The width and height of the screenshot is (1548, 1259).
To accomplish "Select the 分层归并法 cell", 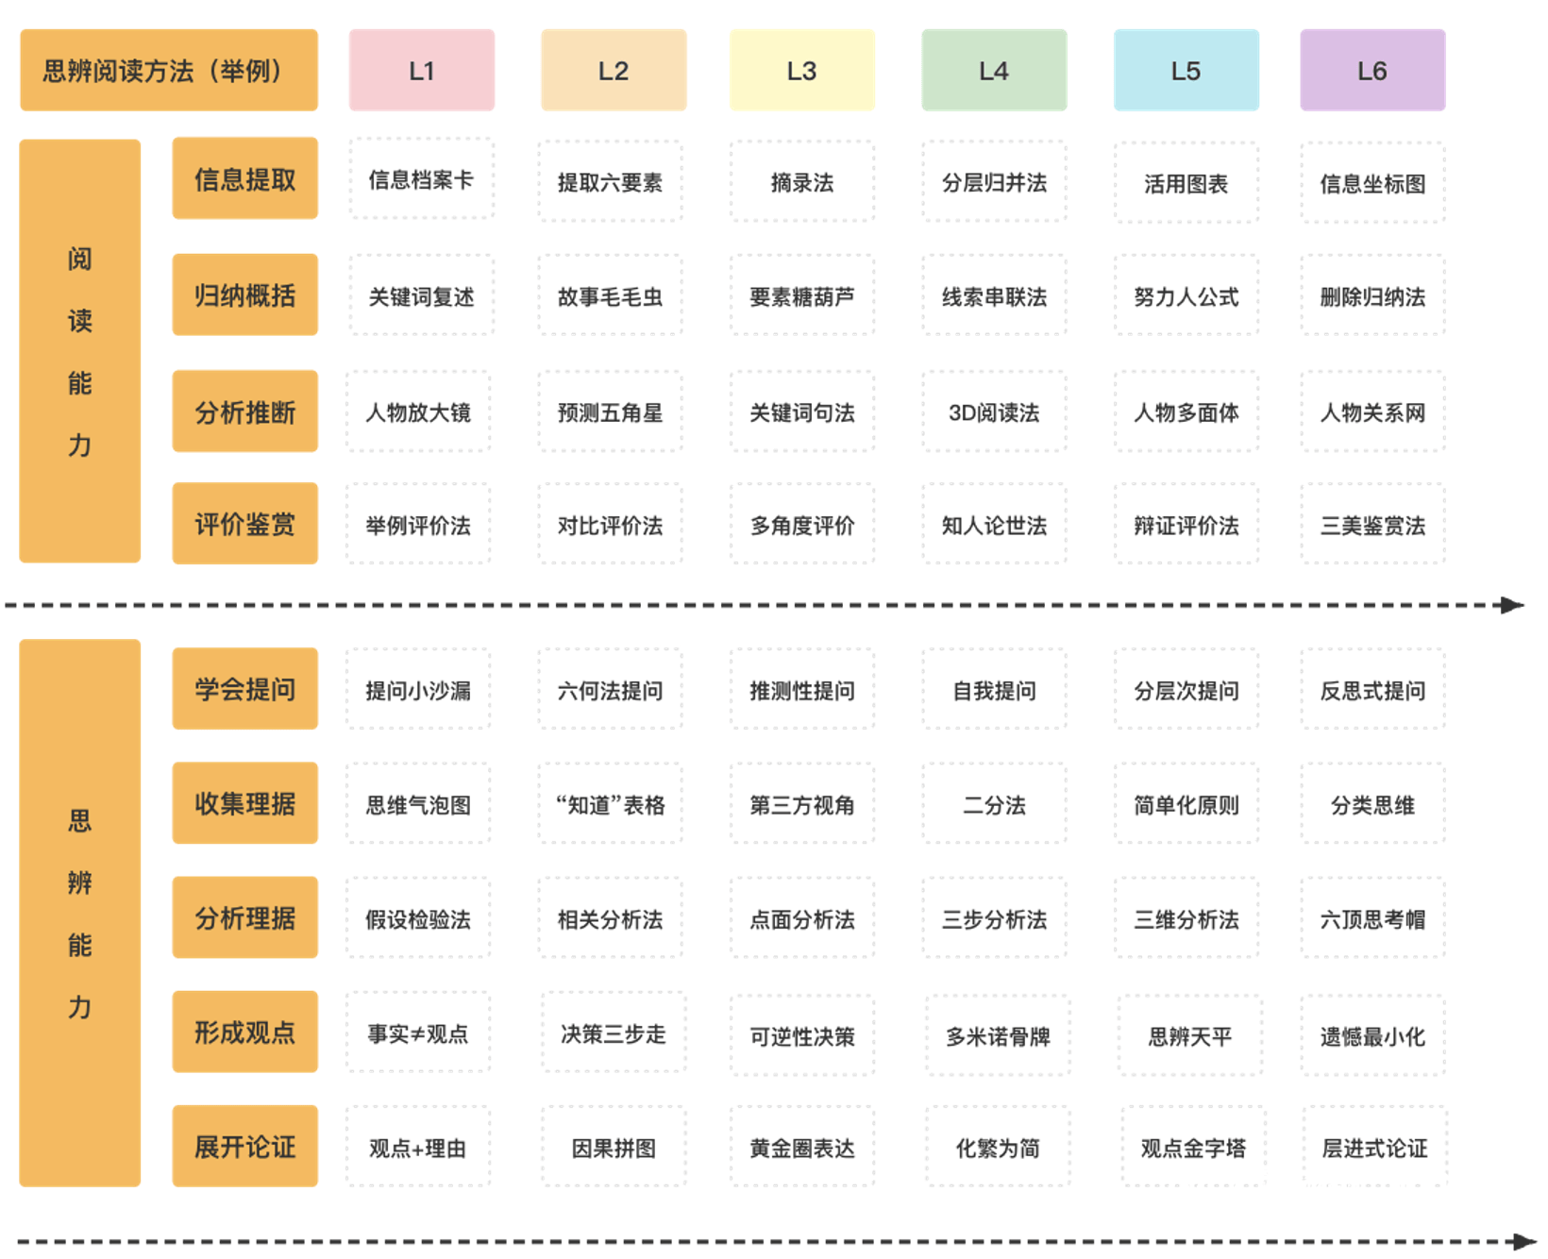I will (x=995, y=182).
